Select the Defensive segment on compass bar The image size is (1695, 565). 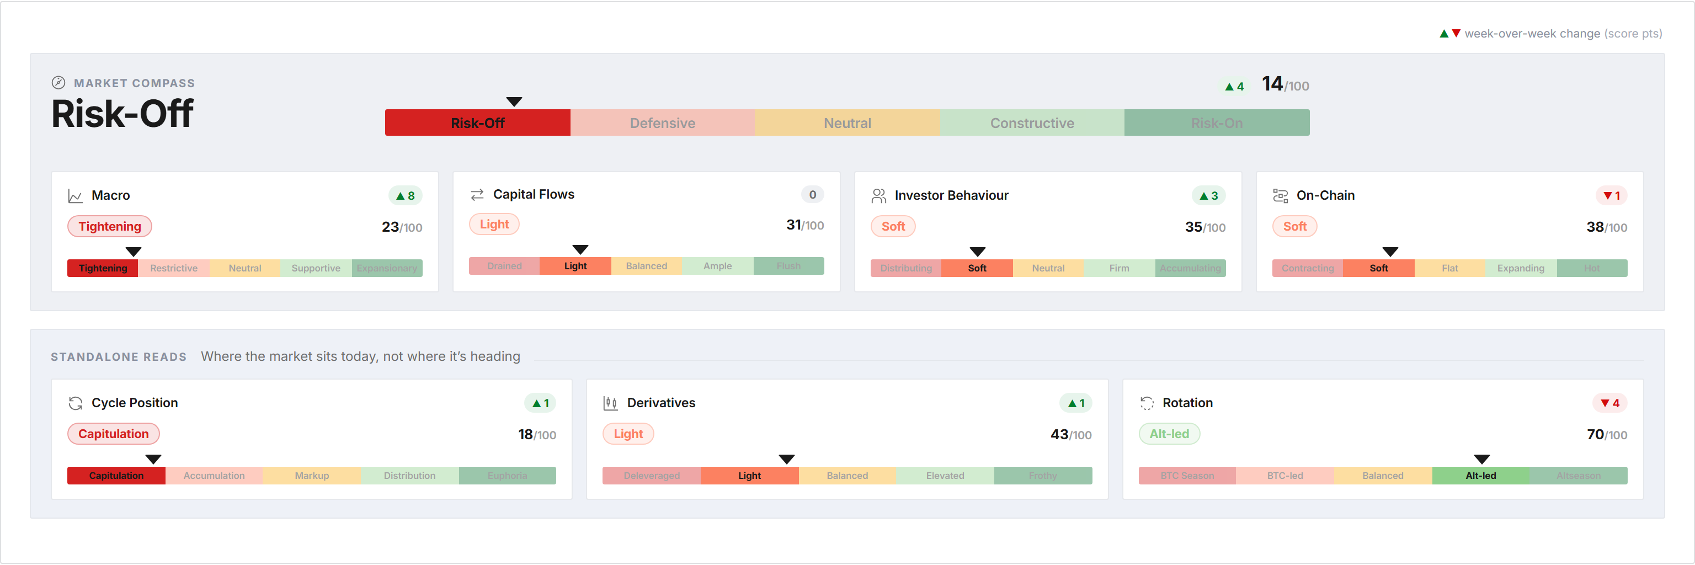point(663,123)
